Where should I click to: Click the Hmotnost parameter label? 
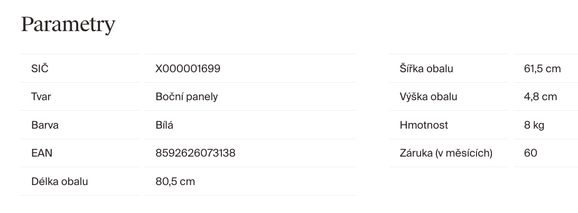pos(424,125)
